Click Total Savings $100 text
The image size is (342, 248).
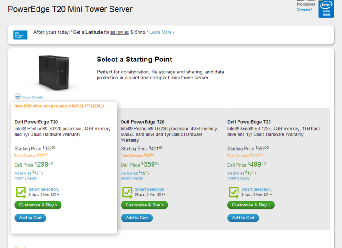245,155
